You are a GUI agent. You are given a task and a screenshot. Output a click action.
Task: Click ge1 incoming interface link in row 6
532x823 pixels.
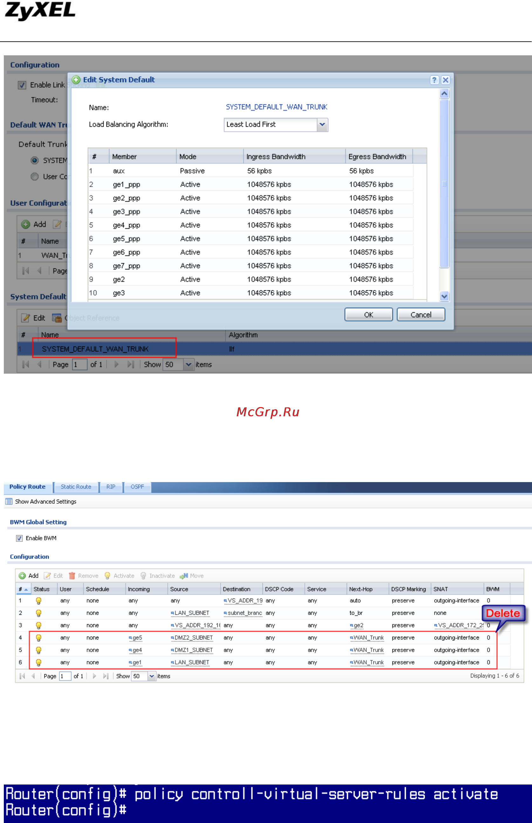pyautogui.click(x=135, y=663)
